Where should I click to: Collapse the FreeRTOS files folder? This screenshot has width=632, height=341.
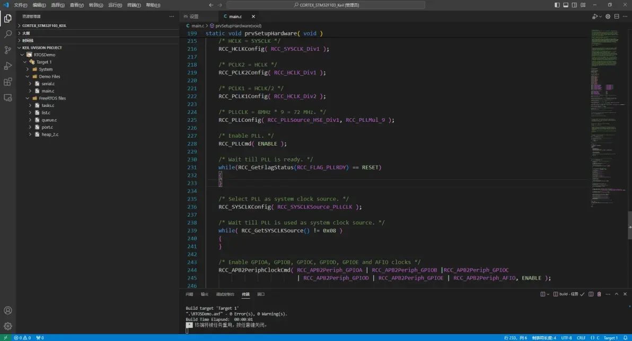click(x=52, y=98)
